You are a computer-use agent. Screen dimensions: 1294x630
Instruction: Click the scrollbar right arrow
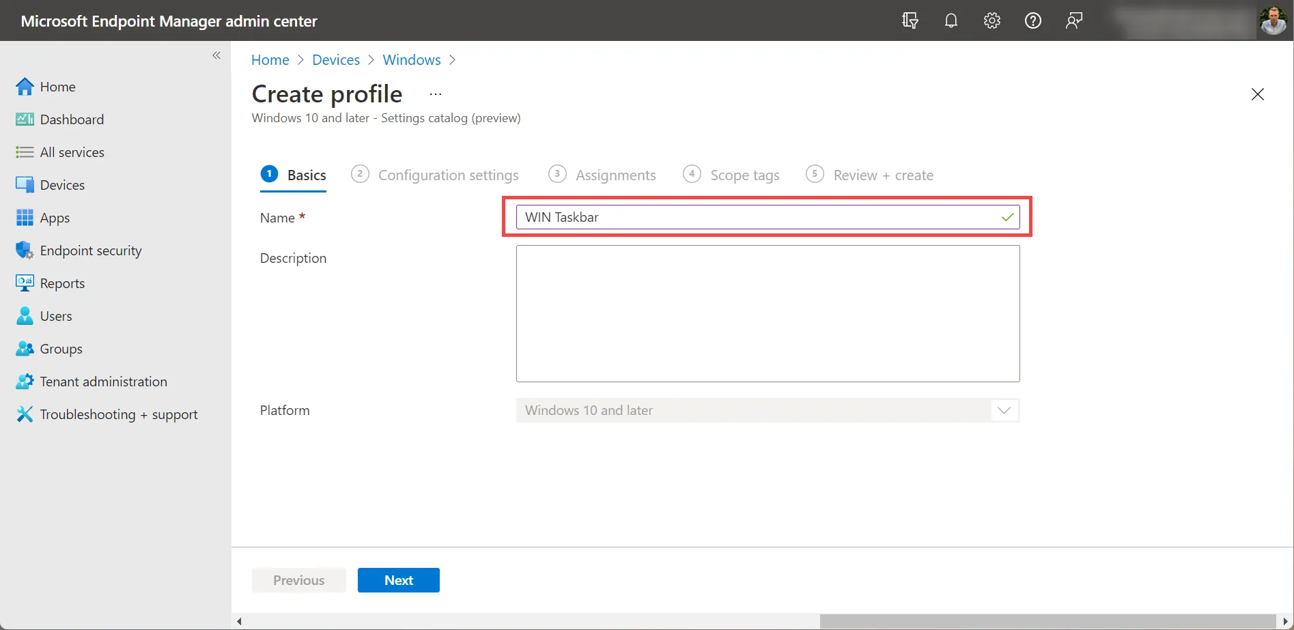pyautogui.click(x=1286, y=621)
